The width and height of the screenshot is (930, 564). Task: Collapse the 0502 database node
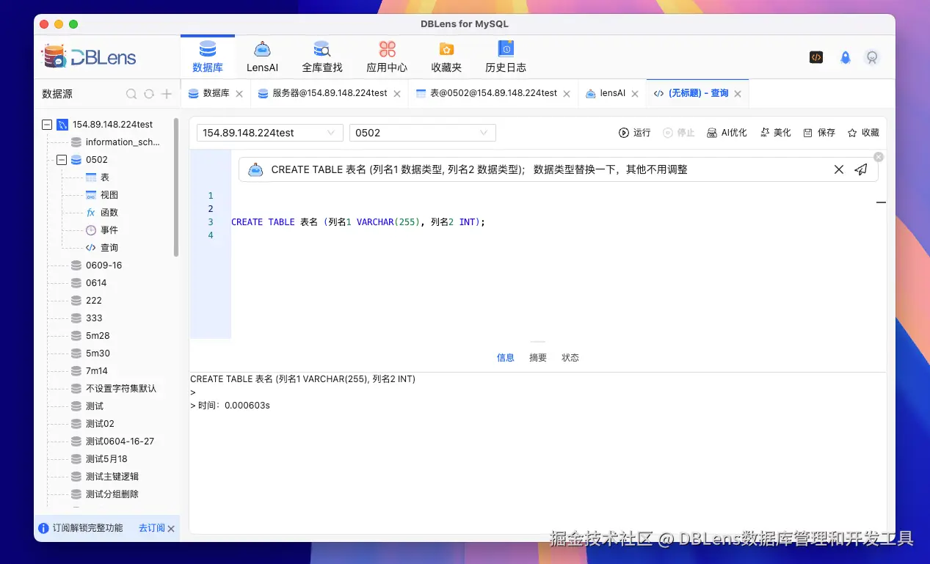[x=62, y=160]
